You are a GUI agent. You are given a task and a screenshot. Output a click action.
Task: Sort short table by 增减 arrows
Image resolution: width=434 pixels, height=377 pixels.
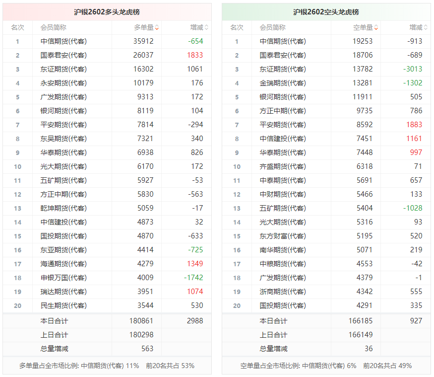coord(426,27)
